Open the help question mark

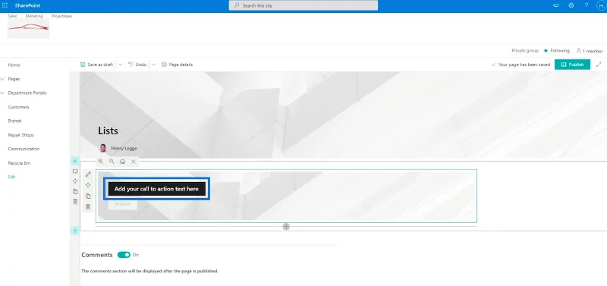coord(587,5)
